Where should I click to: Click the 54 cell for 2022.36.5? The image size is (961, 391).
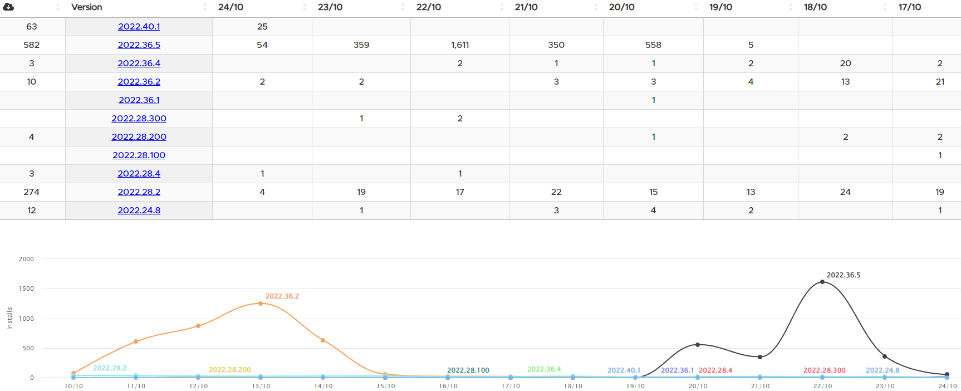[x=262, y=45]
